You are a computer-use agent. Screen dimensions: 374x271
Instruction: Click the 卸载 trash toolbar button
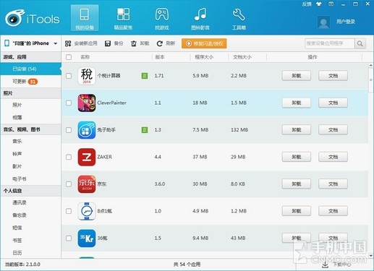[x=140, y=43]
